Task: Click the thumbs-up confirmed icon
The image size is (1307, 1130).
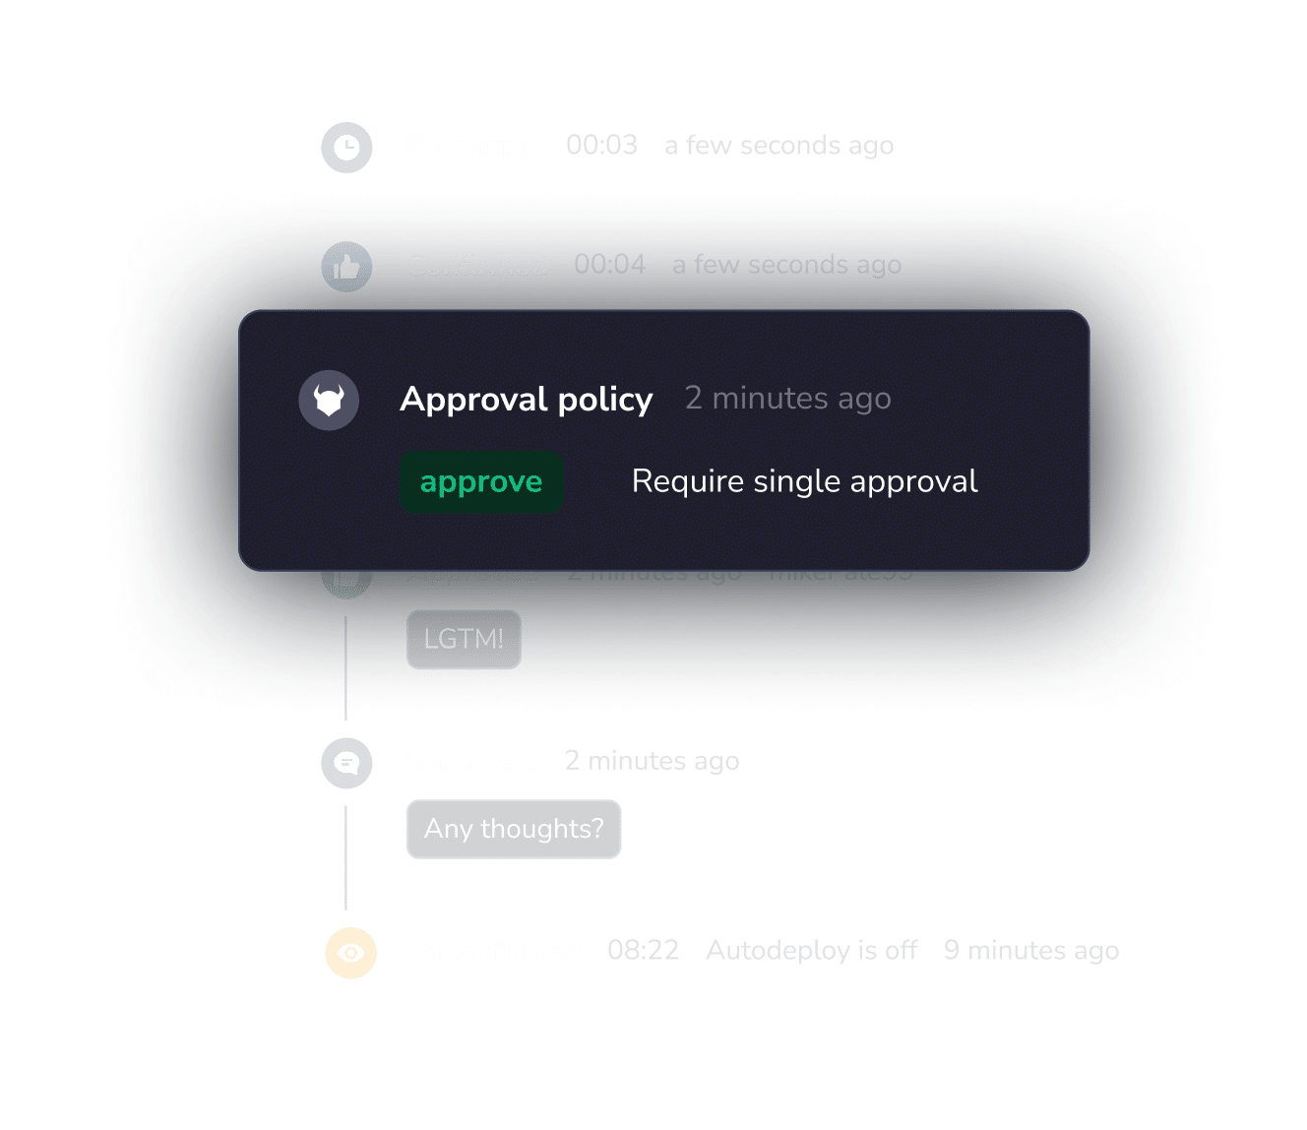Action: point(346,267)
